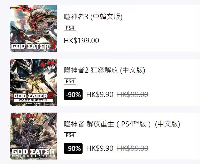This screenshot has height=164, width=200.
Task: Click the HK$199.00 price
Action: point(82,41)
